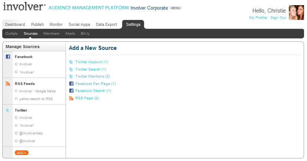Image resolution: width=307 pixels, height=161 pixels.
Task: Select the Facebook 'involver' source radio
Action: (16, 64)
